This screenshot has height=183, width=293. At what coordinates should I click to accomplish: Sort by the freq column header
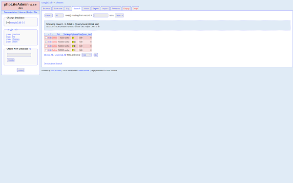point(81,34)
